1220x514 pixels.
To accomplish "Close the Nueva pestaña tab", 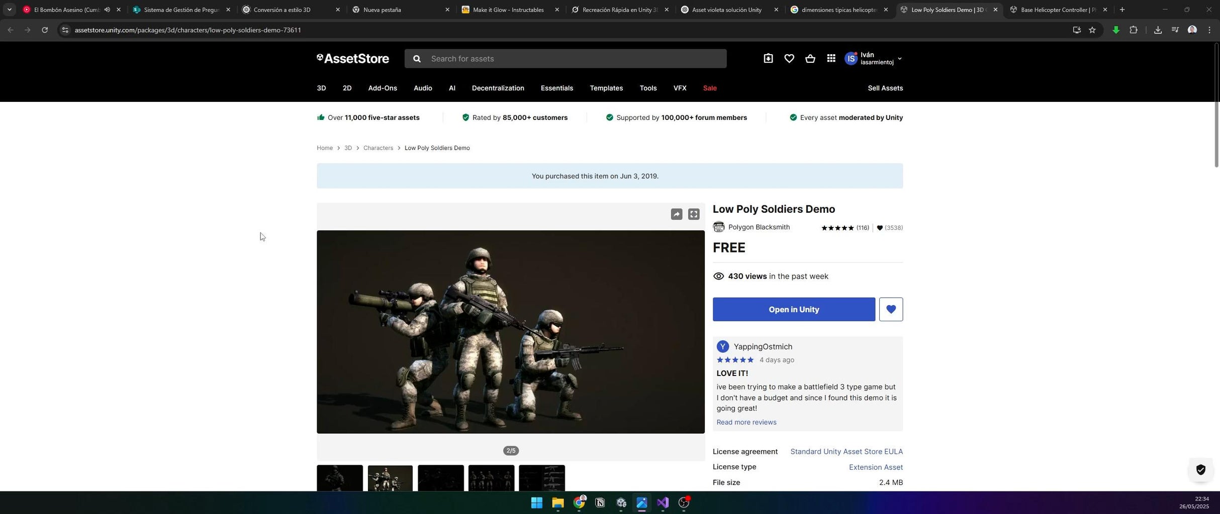I will [447, 10].
